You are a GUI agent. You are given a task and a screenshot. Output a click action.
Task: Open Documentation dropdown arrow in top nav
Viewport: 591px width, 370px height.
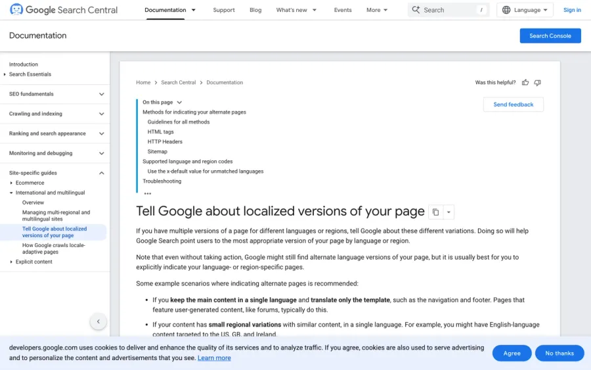193,10
